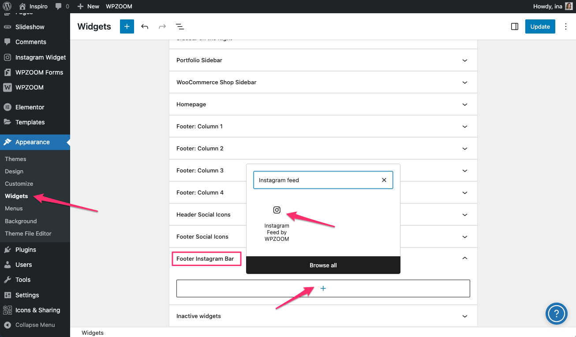Open the Inspiro site home link
The image size is (576, 337).
click(34, 6)
